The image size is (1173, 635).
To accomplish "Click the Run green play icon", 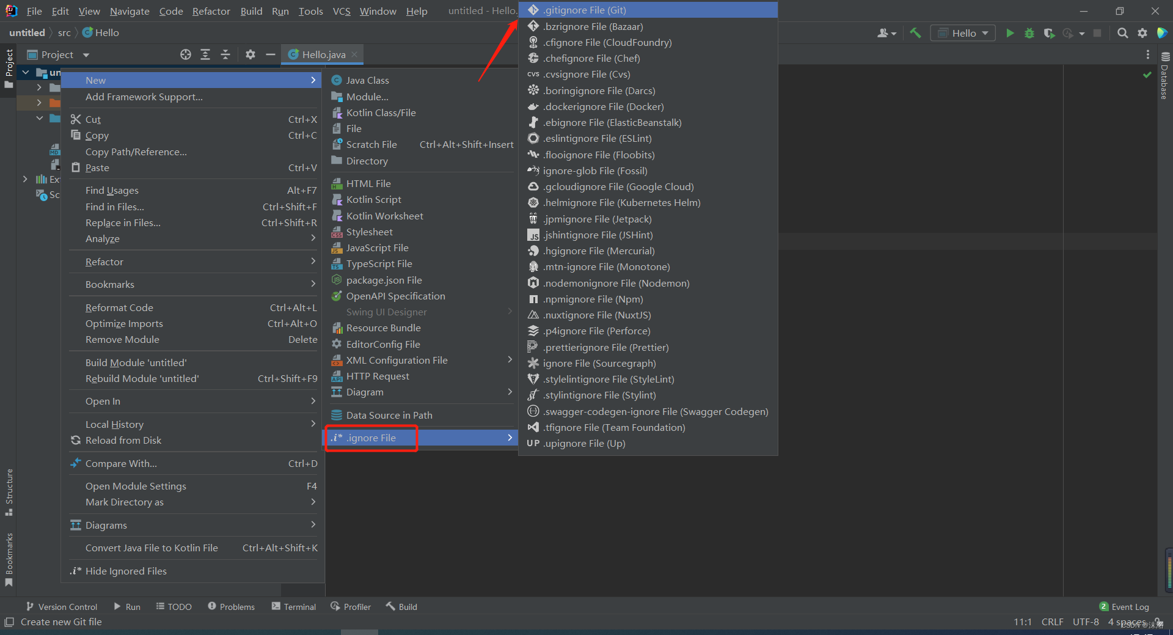I will (x=1010, y=33).
